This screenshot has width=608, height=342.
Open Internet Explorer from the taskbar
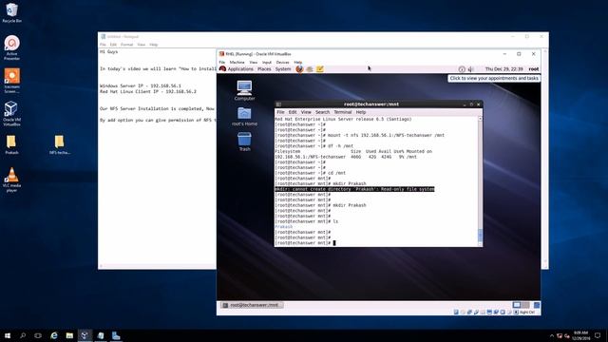coord(54,335)
